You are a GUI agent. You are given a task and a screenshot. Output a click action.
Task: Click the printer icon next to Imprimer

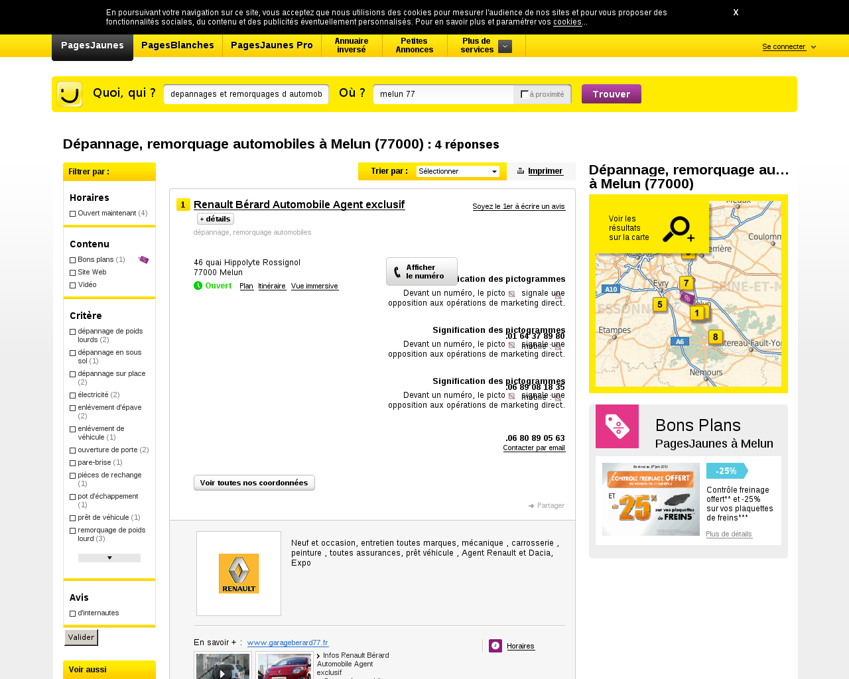[521, 171]
